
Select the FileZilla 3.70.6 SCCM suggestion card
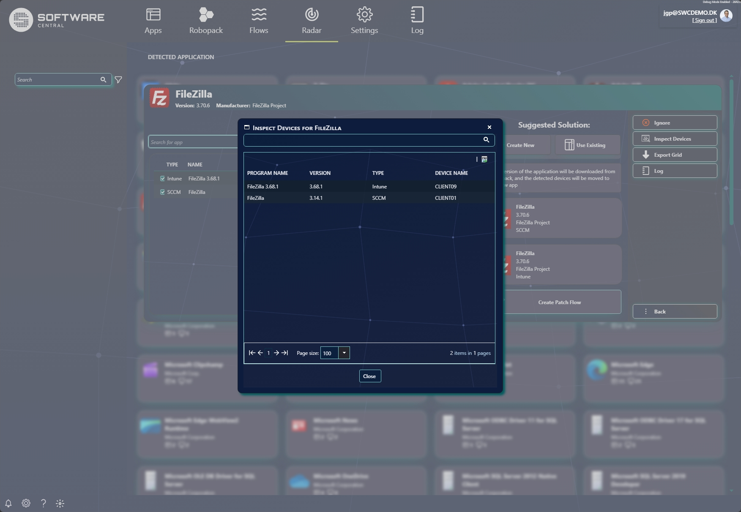coord(562,218)
